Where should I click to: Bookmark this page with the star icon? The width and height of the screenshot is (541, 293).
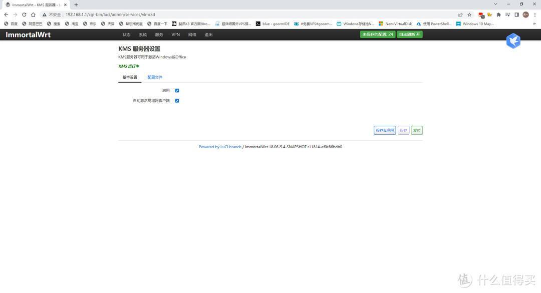(469, 15)
